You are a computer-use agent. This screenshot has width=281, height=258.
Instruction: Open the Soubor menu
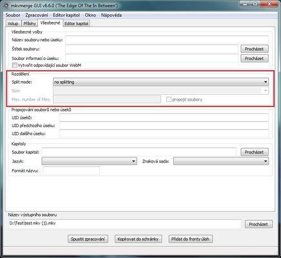[13, 15]
